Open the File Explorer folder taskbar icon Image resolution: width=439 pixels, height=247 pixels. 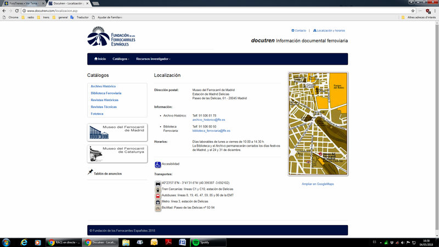click(126, 243)
